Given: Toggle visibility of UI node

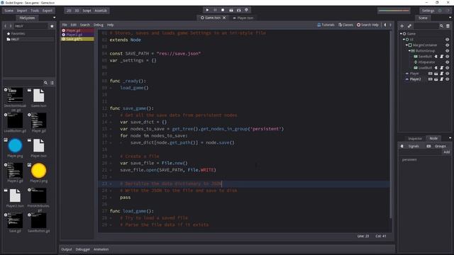Looking at the screenshot, I should pos(448,40).
